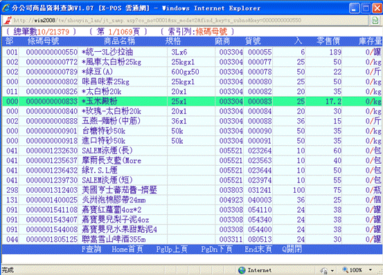The image size is (383, 275).
Task: Click the red page icon beside the URL
Action: (x=7, y=20)
